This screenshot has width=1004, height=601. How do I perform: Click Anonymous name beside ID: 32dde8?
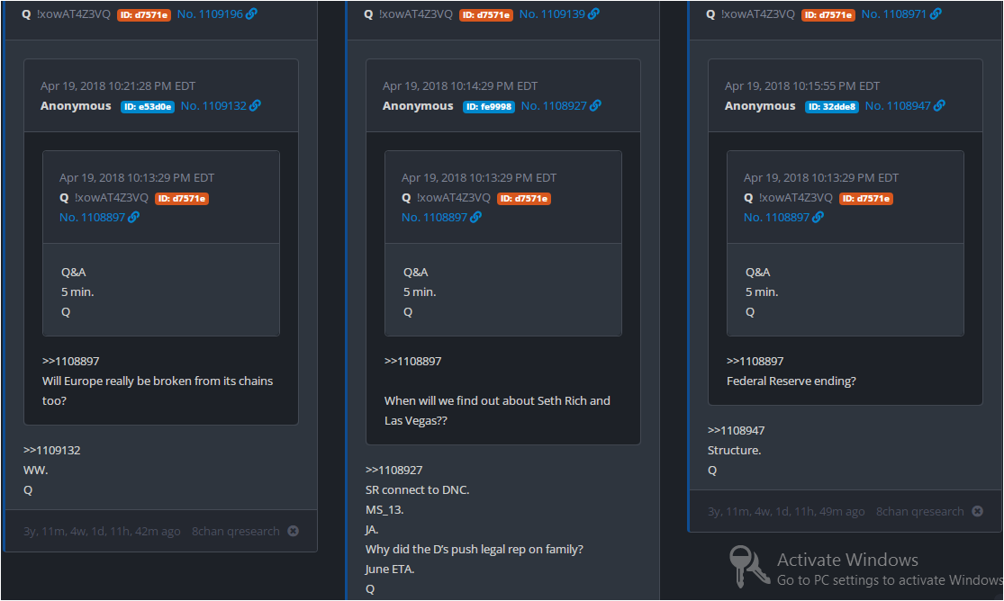click(760, 105)
